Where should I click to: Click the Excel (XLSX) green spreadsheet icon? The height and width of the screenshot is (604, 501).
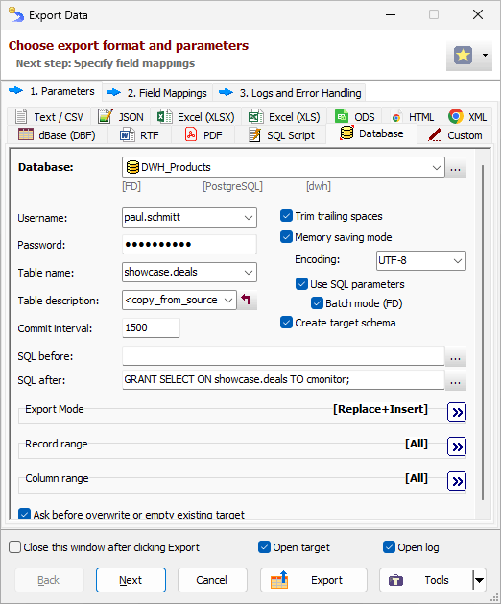(x=164, y=116)
